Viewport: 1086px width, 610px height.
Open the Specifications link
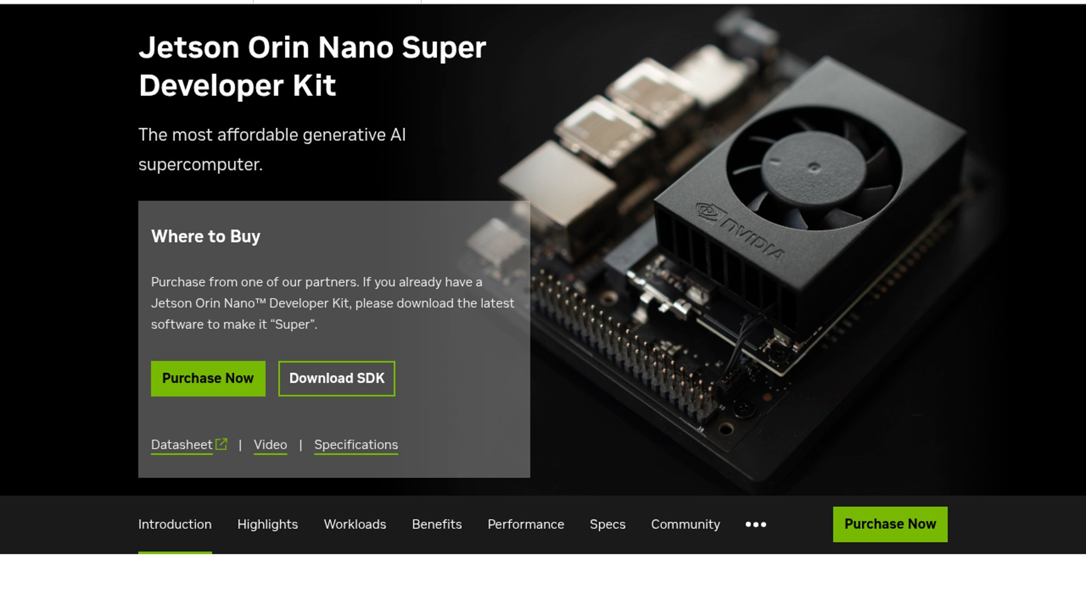[356, 445]
